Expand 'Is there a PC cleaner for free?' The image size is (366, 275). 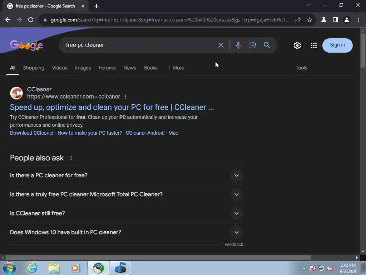(126, 175)
